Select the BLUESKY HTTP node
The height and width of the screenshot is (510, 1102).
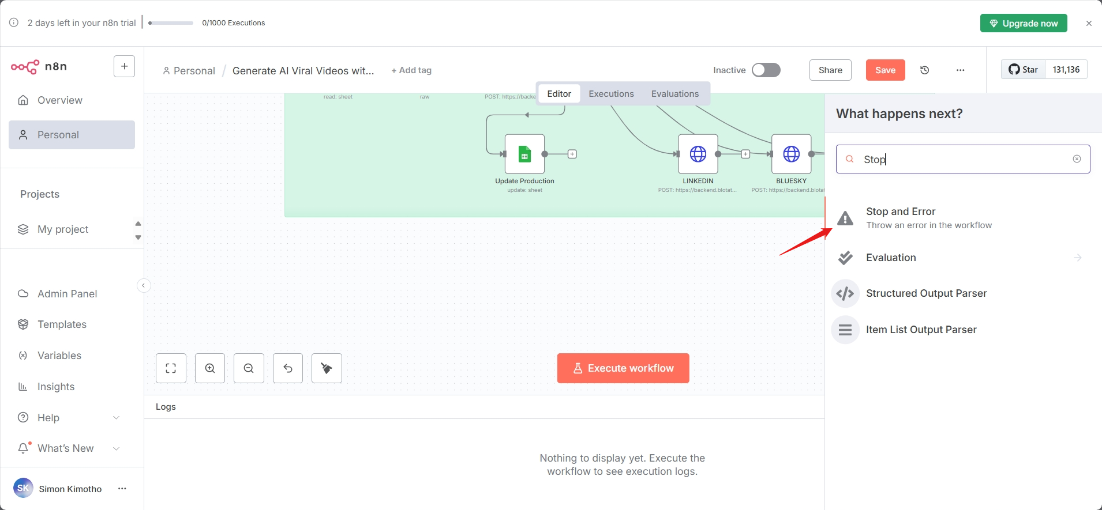pyautogui.click(x=792, y=154)
